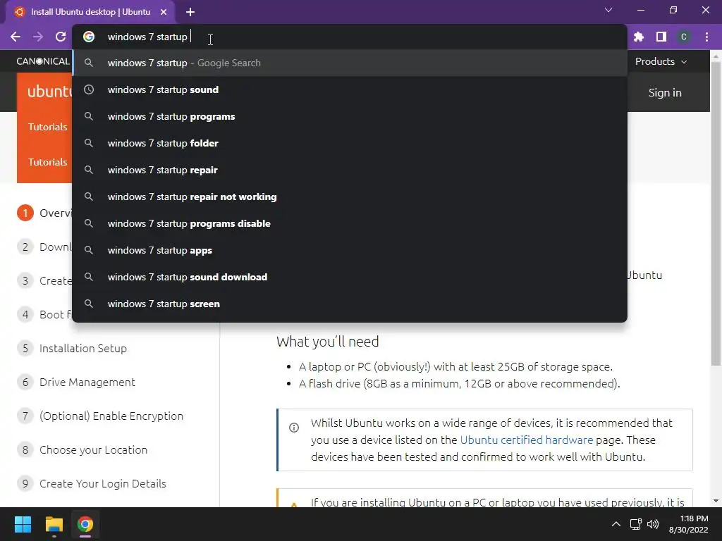Click the first Tutorials link in orange header
The image size is (722, 541).
(x=47, y=127)
